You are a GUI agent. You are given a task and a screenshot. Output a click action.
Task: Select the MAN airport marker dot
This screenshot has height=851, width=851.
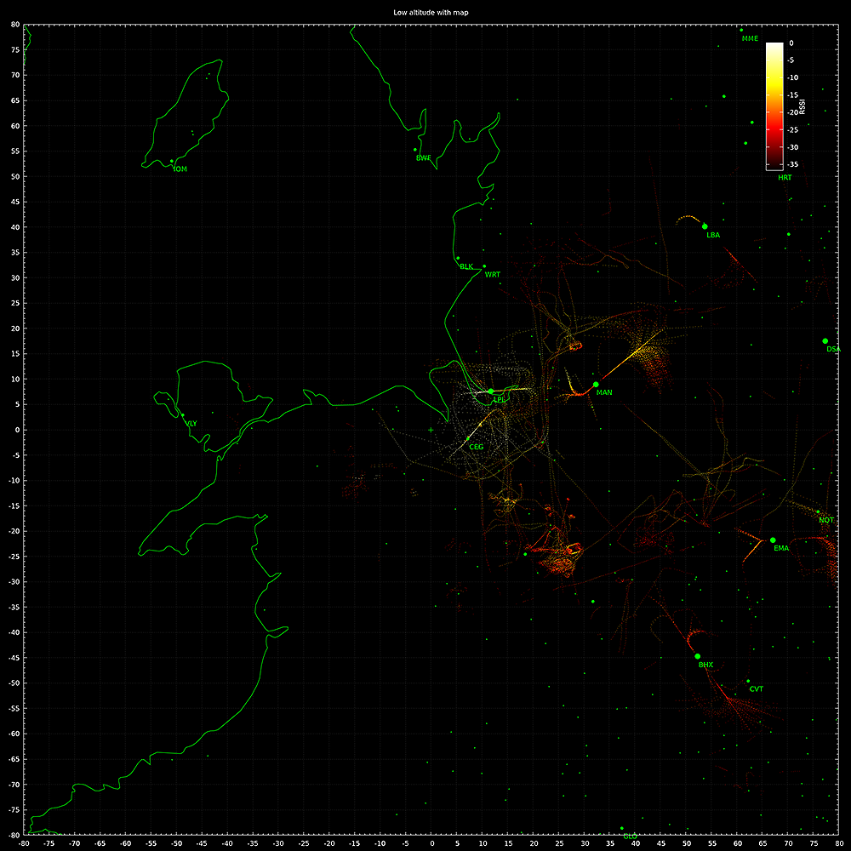coord(596,385)
